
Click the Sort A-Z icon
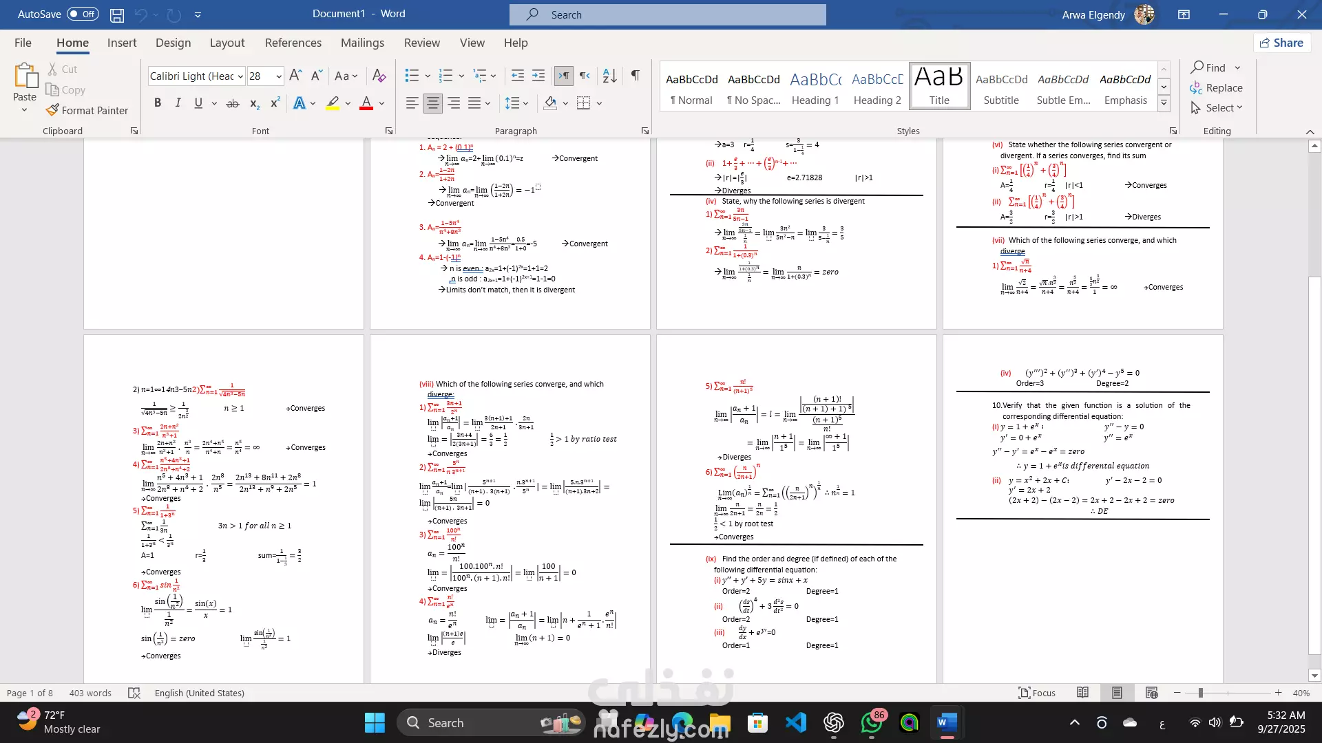609,76
